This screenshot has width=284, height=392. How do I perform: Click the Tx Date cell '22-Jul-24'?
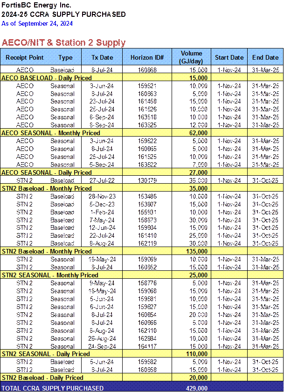102,236
